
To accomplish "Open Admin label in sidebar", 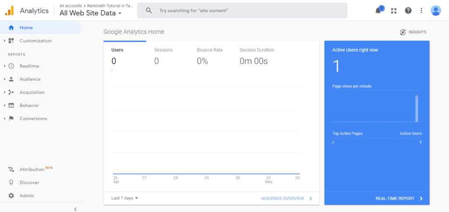I will (x=27, y=196).
